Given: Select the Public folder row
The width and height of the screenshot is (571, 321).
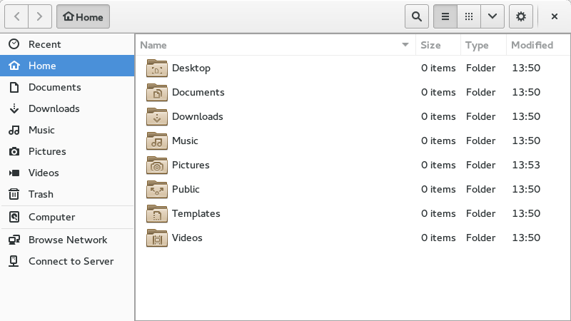Looking at the screenshot, I should [353, 189].
